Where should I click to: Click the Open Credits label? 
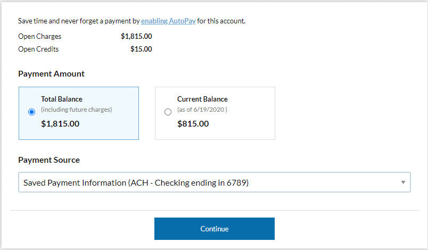coord(38,49)
